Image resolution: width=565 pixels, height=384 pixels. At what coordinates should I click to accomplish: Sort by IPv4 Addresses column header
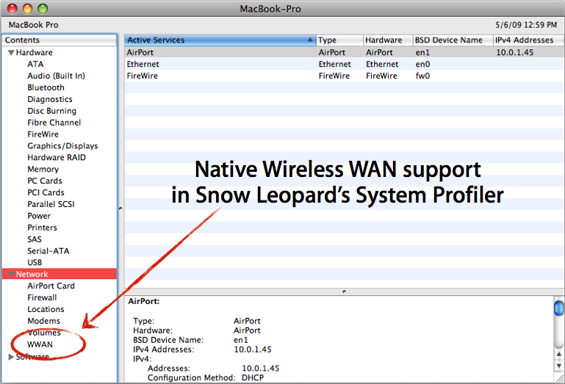528,40
